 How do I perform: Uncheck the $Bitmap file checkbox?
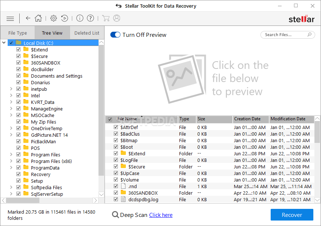116,140
